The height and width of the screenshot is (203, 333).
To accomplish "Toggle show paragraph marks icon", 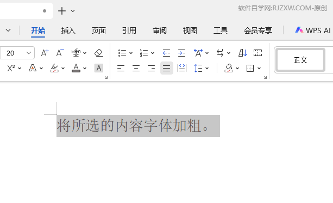I will click(x=258, y=53).
